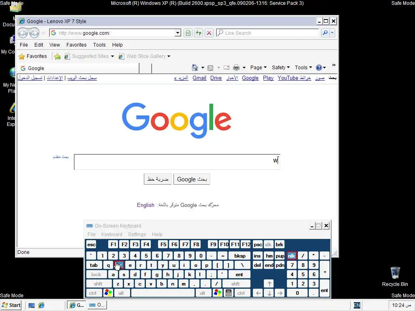Screen dimensions: 415x311
Task: Toggle the left shft key
Action: (98, 284)
